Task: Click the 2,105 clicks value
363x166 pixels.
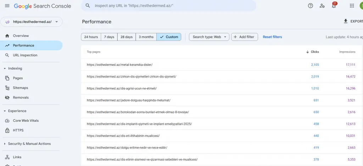Action: coord(315,65)
